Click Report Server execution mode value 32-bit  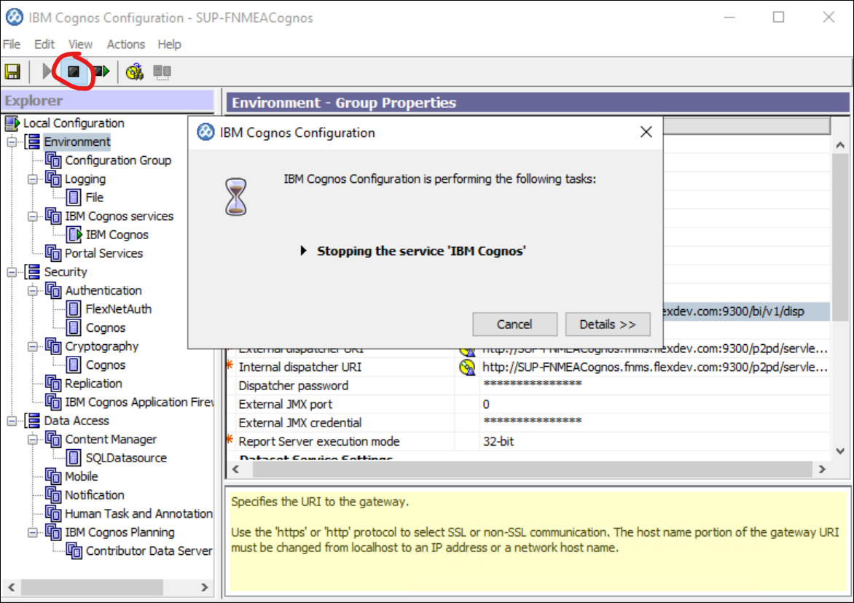[654, 441]
